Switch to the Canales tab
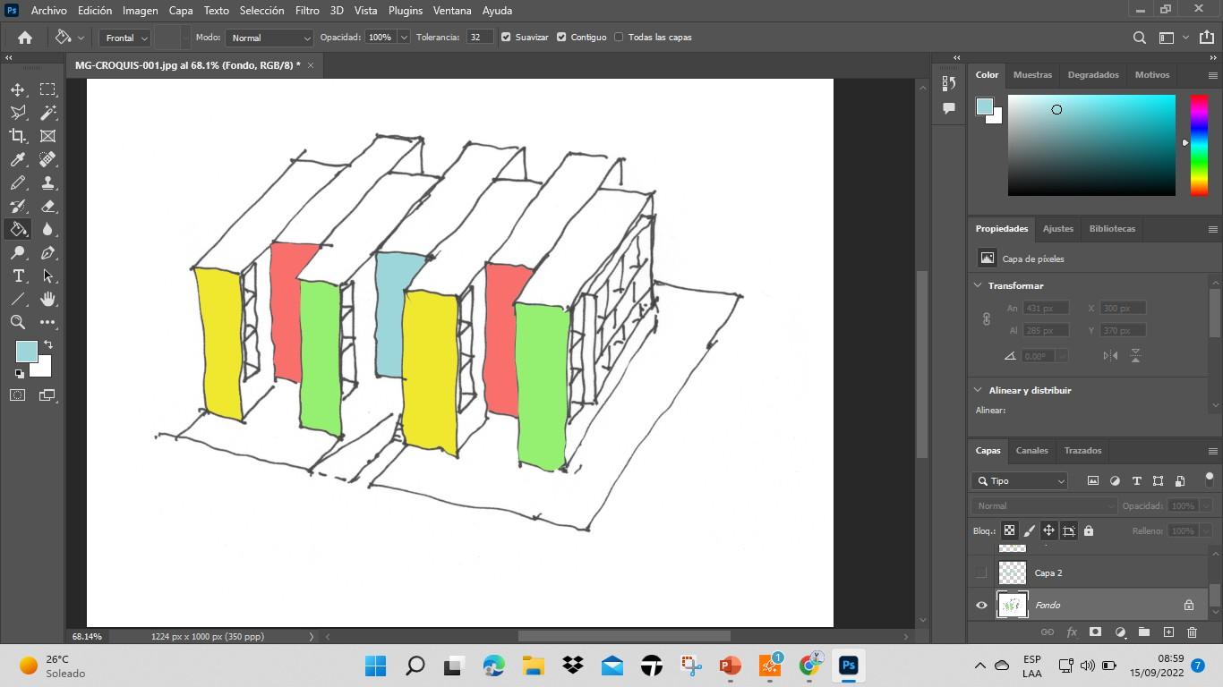This screenshot has height=687, width=1223. pyautogui.click(x=1031, y=451)
